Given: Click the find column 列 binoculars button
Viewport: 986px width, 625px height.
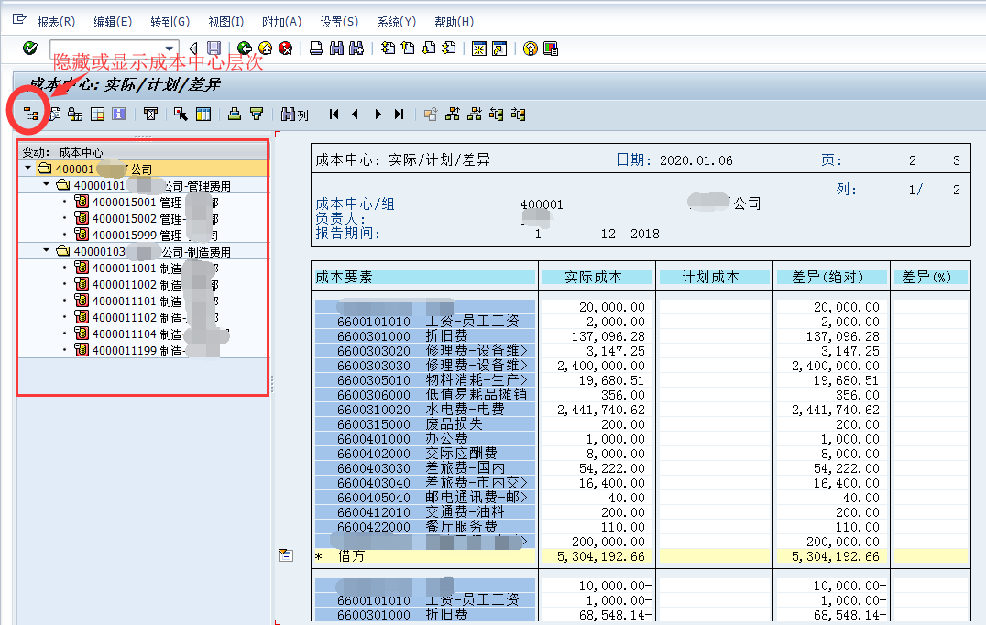Looking at the screenshot, I should click(x=294, y=115).
